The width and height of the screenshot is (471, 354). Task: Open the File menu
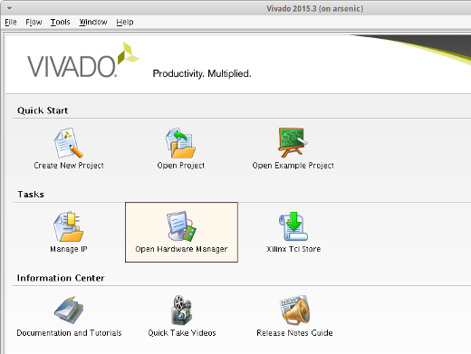[11, 22]
